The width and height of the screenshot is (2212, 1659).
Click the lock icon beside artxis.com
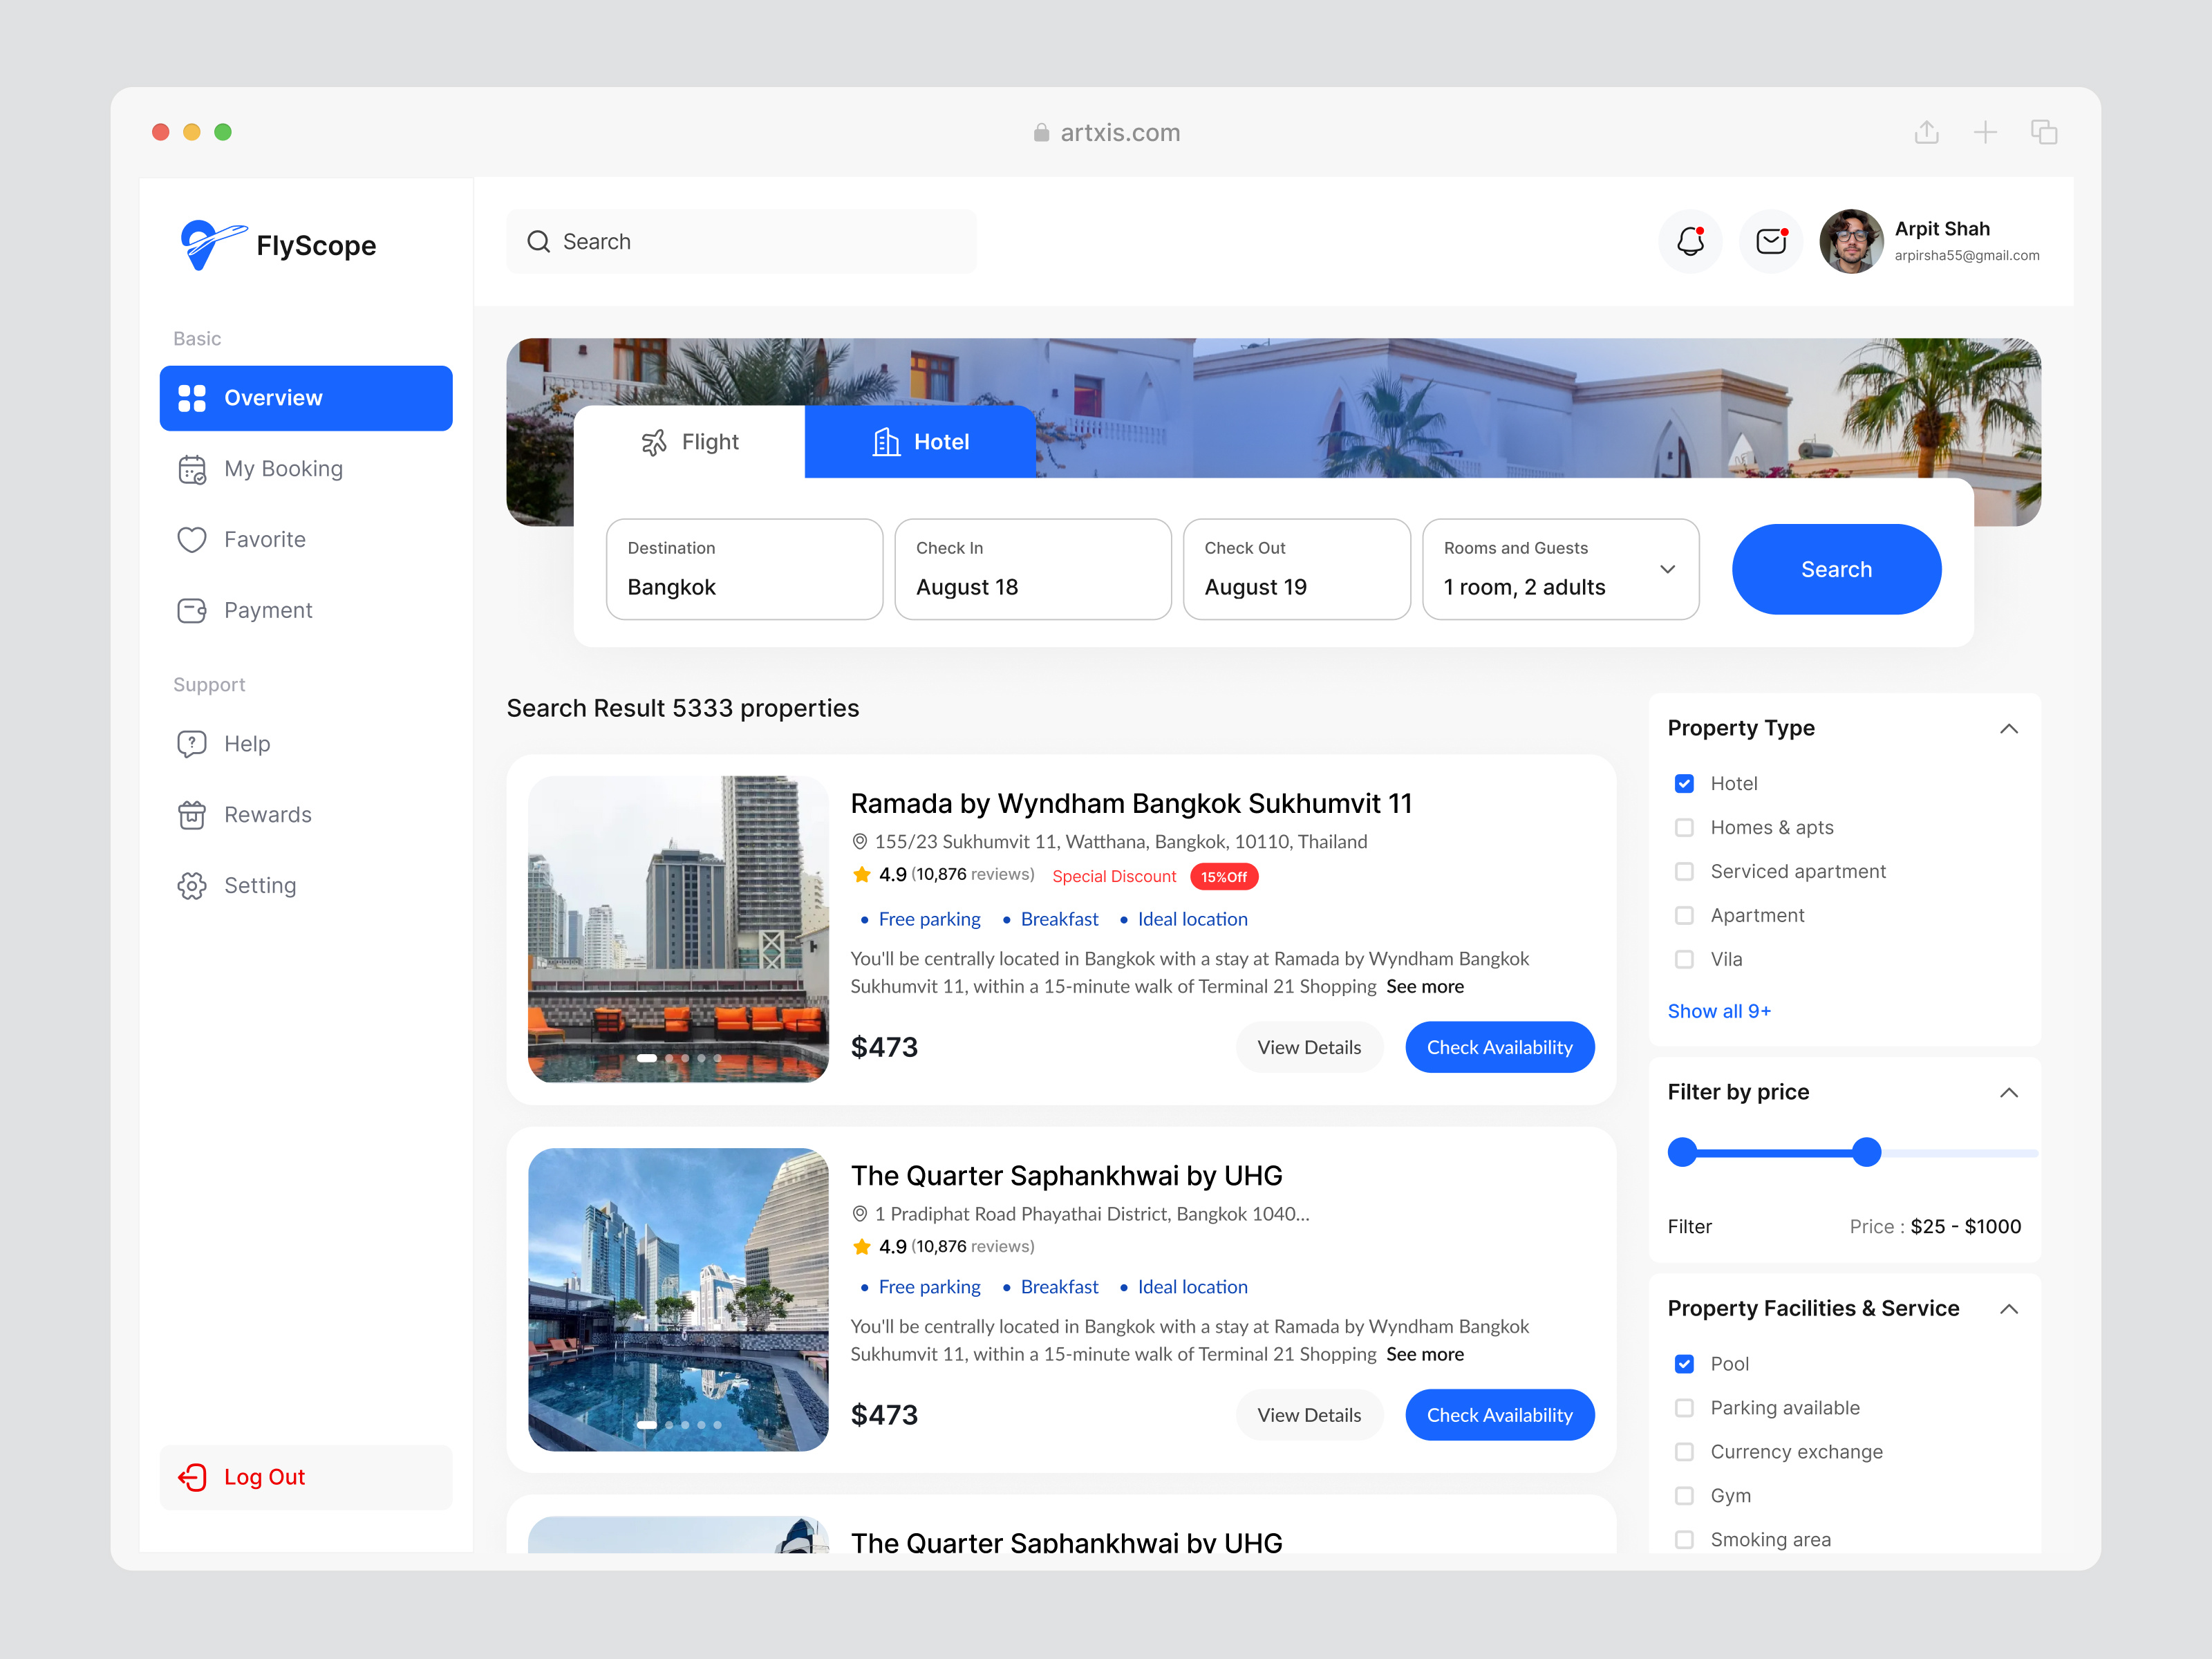1041,132
